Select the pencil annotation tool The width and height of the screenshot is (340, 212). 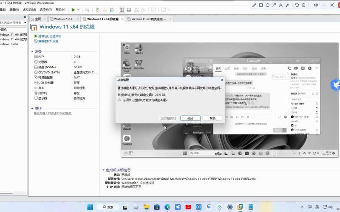[254, 5]
